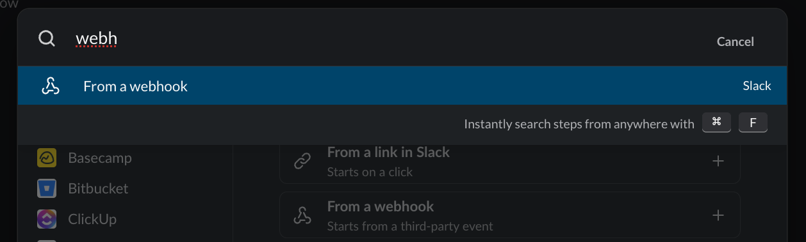The image size is (806, 242).
Task: Open Bitbucket in the apps sidebar
Action: (98, 188)
